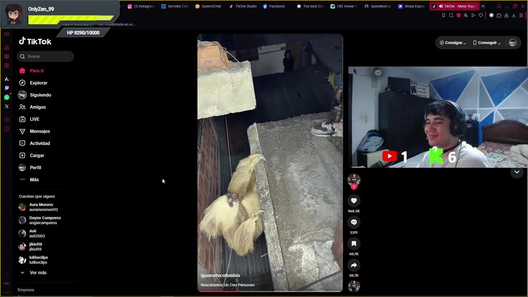Open browser downloads icon

pos(514,15)
